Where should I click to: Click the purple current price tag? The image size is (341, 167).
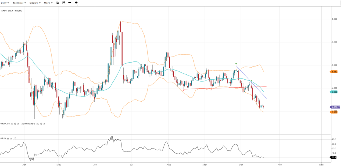pos(334,107)
